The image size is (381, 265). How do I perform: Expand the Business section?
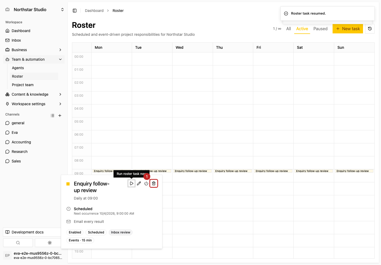pos(34,50)
